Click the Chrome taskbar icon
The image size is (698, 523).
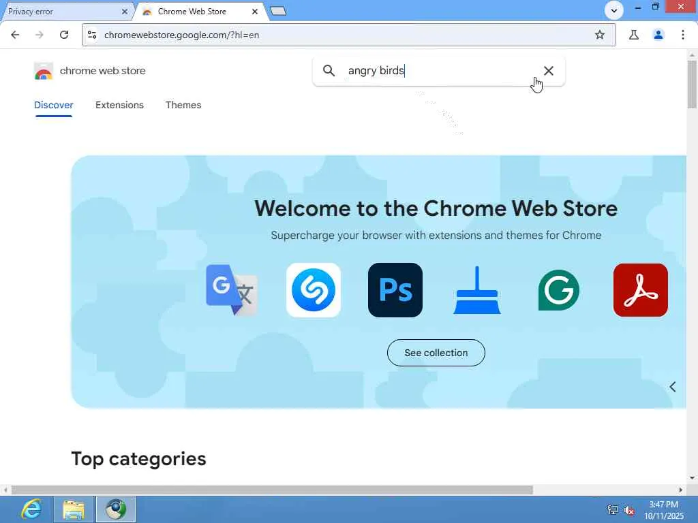[116, 509]
